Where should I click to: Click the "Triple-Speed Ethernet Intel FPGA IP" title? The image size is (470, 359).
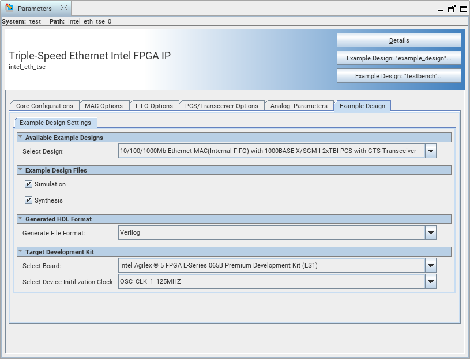89,56
